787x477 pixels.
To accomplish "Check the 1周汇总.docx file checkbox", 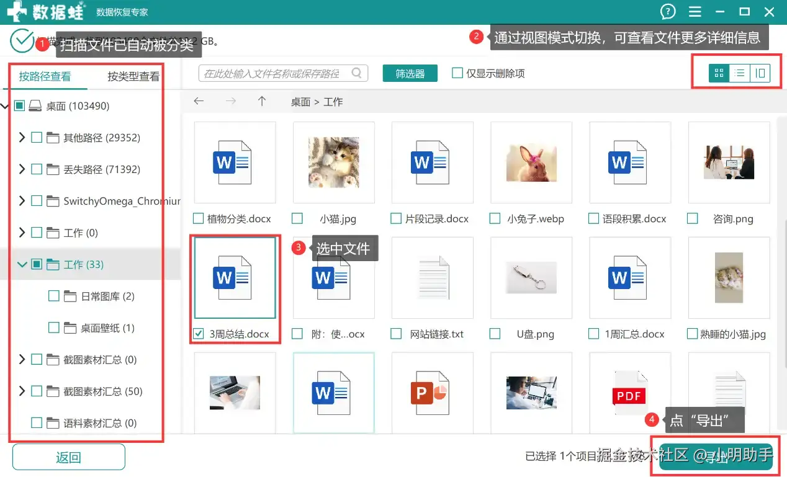I will tap(593, 334).
